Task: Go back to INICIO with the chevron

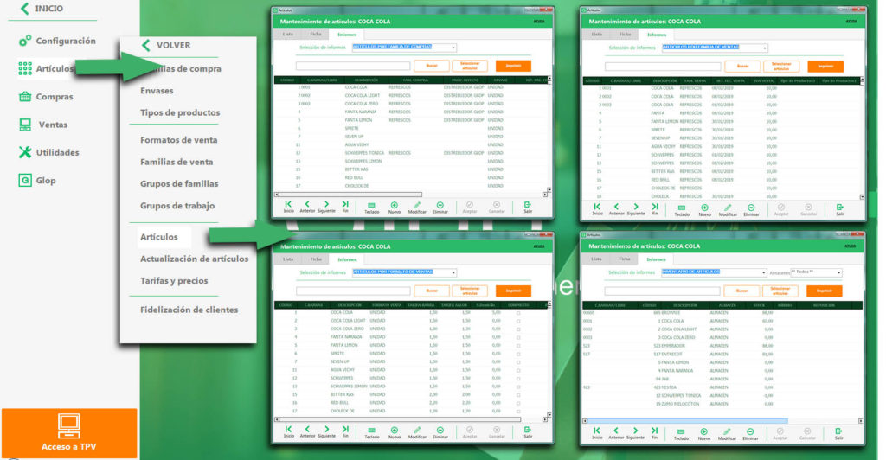Action: (x=24, y=9)
